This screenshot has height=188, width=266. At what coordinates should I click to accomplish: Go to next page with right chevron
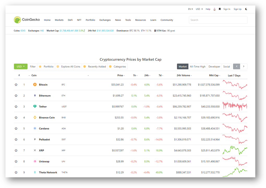pyautogui.click(x=244, y=66)
